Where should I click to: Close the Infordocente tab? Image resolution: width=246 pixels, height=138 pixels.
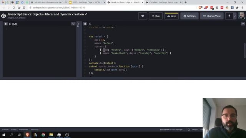(66, 2)
